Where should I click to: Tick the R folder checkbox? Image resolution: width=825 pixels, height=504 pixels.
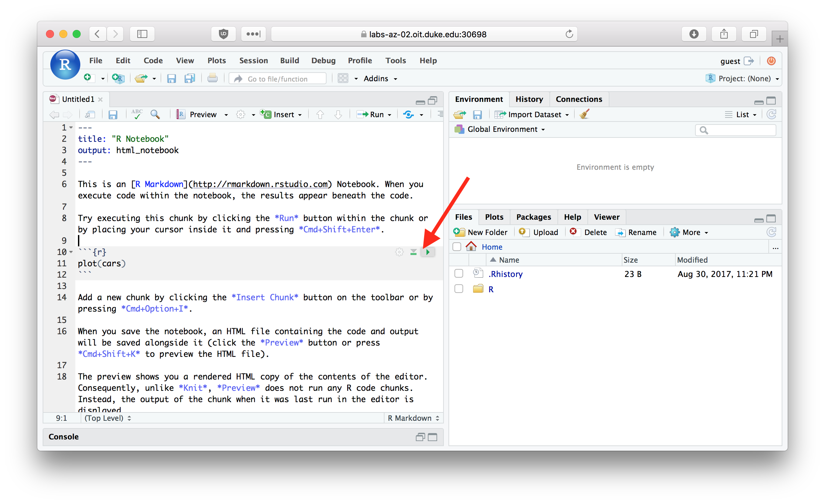coord(459,289)
